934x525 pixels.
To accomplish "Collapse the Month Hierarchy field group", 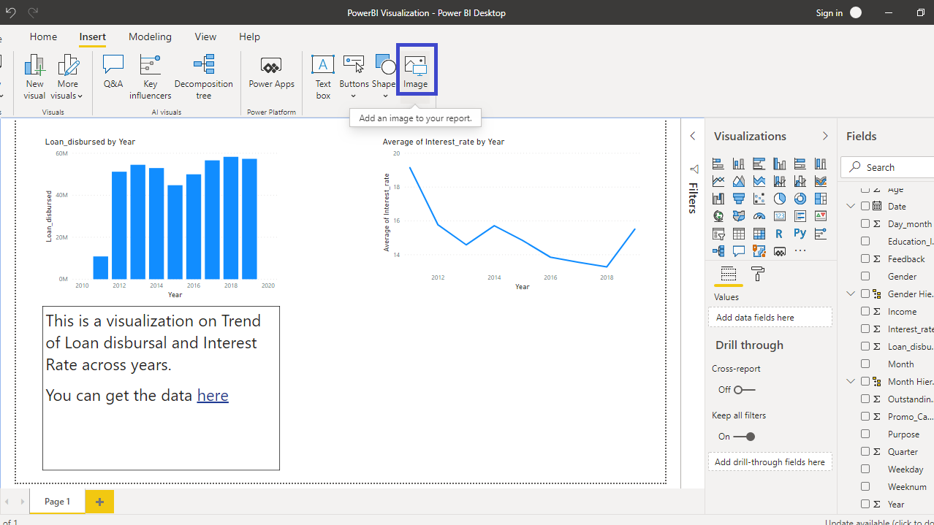I will [851, 382].
